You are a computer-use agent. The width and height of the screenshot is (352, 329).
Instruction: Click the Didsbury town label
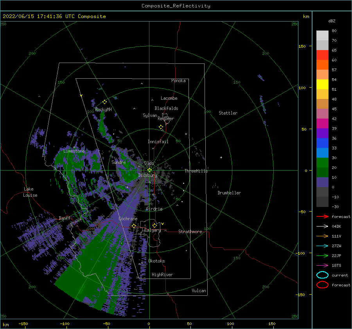(147, 175)
